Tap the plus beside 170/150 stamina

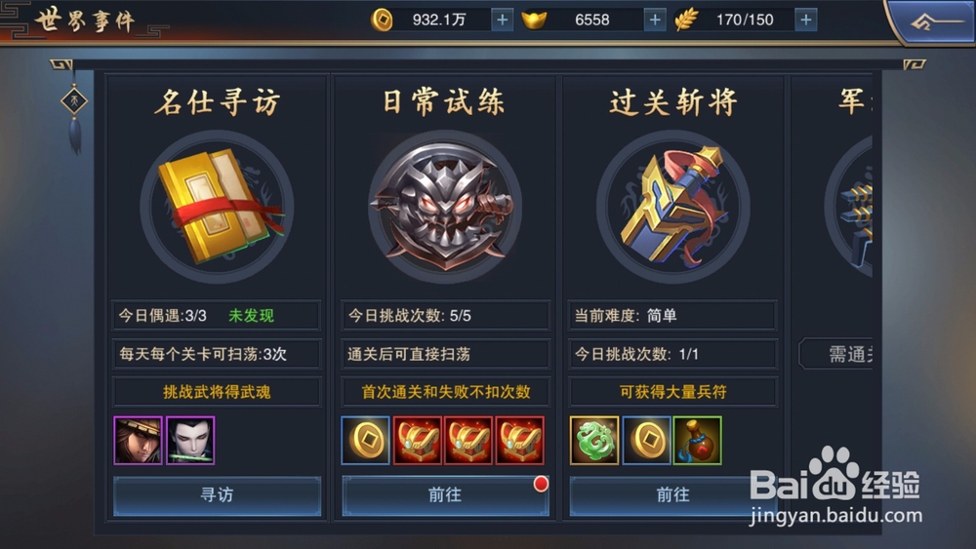pos(805,20)
